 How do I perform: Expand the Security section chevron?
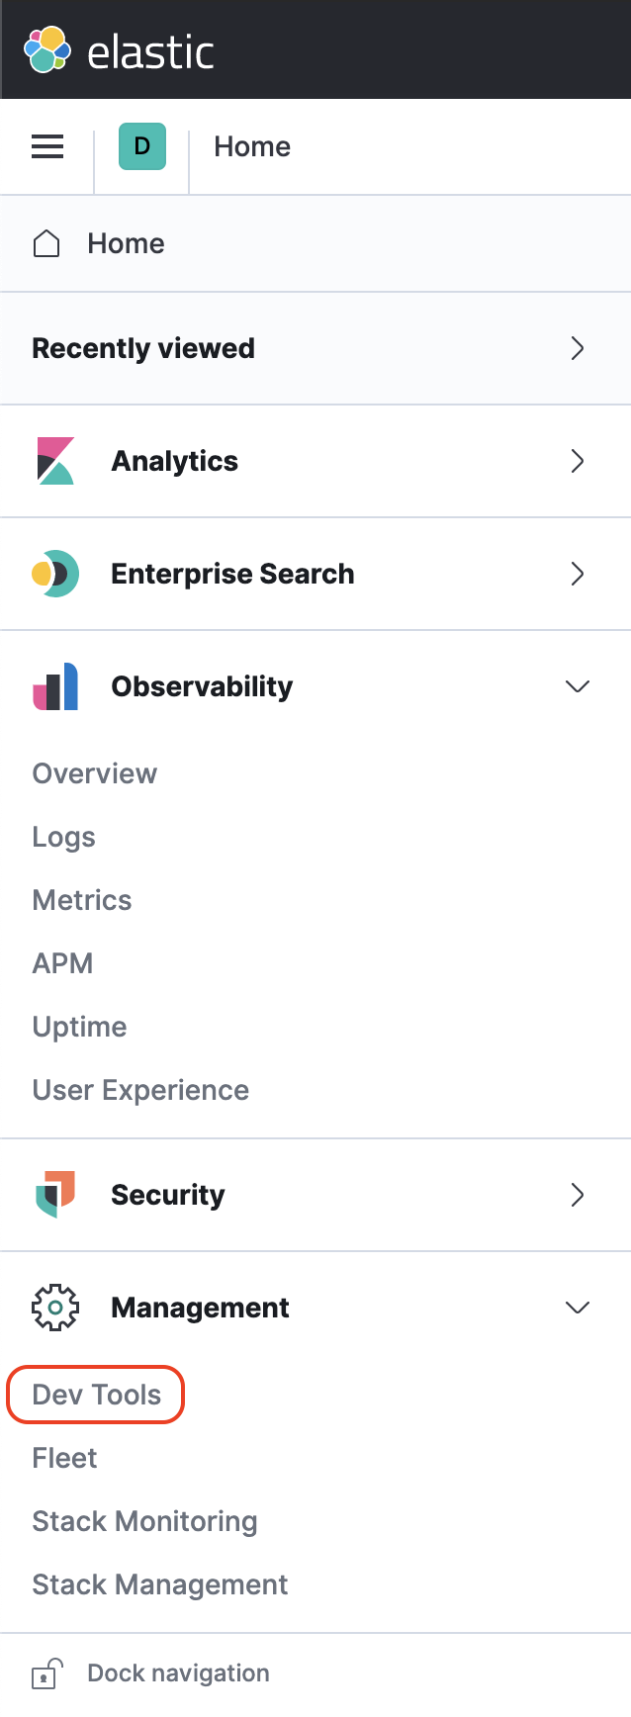pos(577,1195)
